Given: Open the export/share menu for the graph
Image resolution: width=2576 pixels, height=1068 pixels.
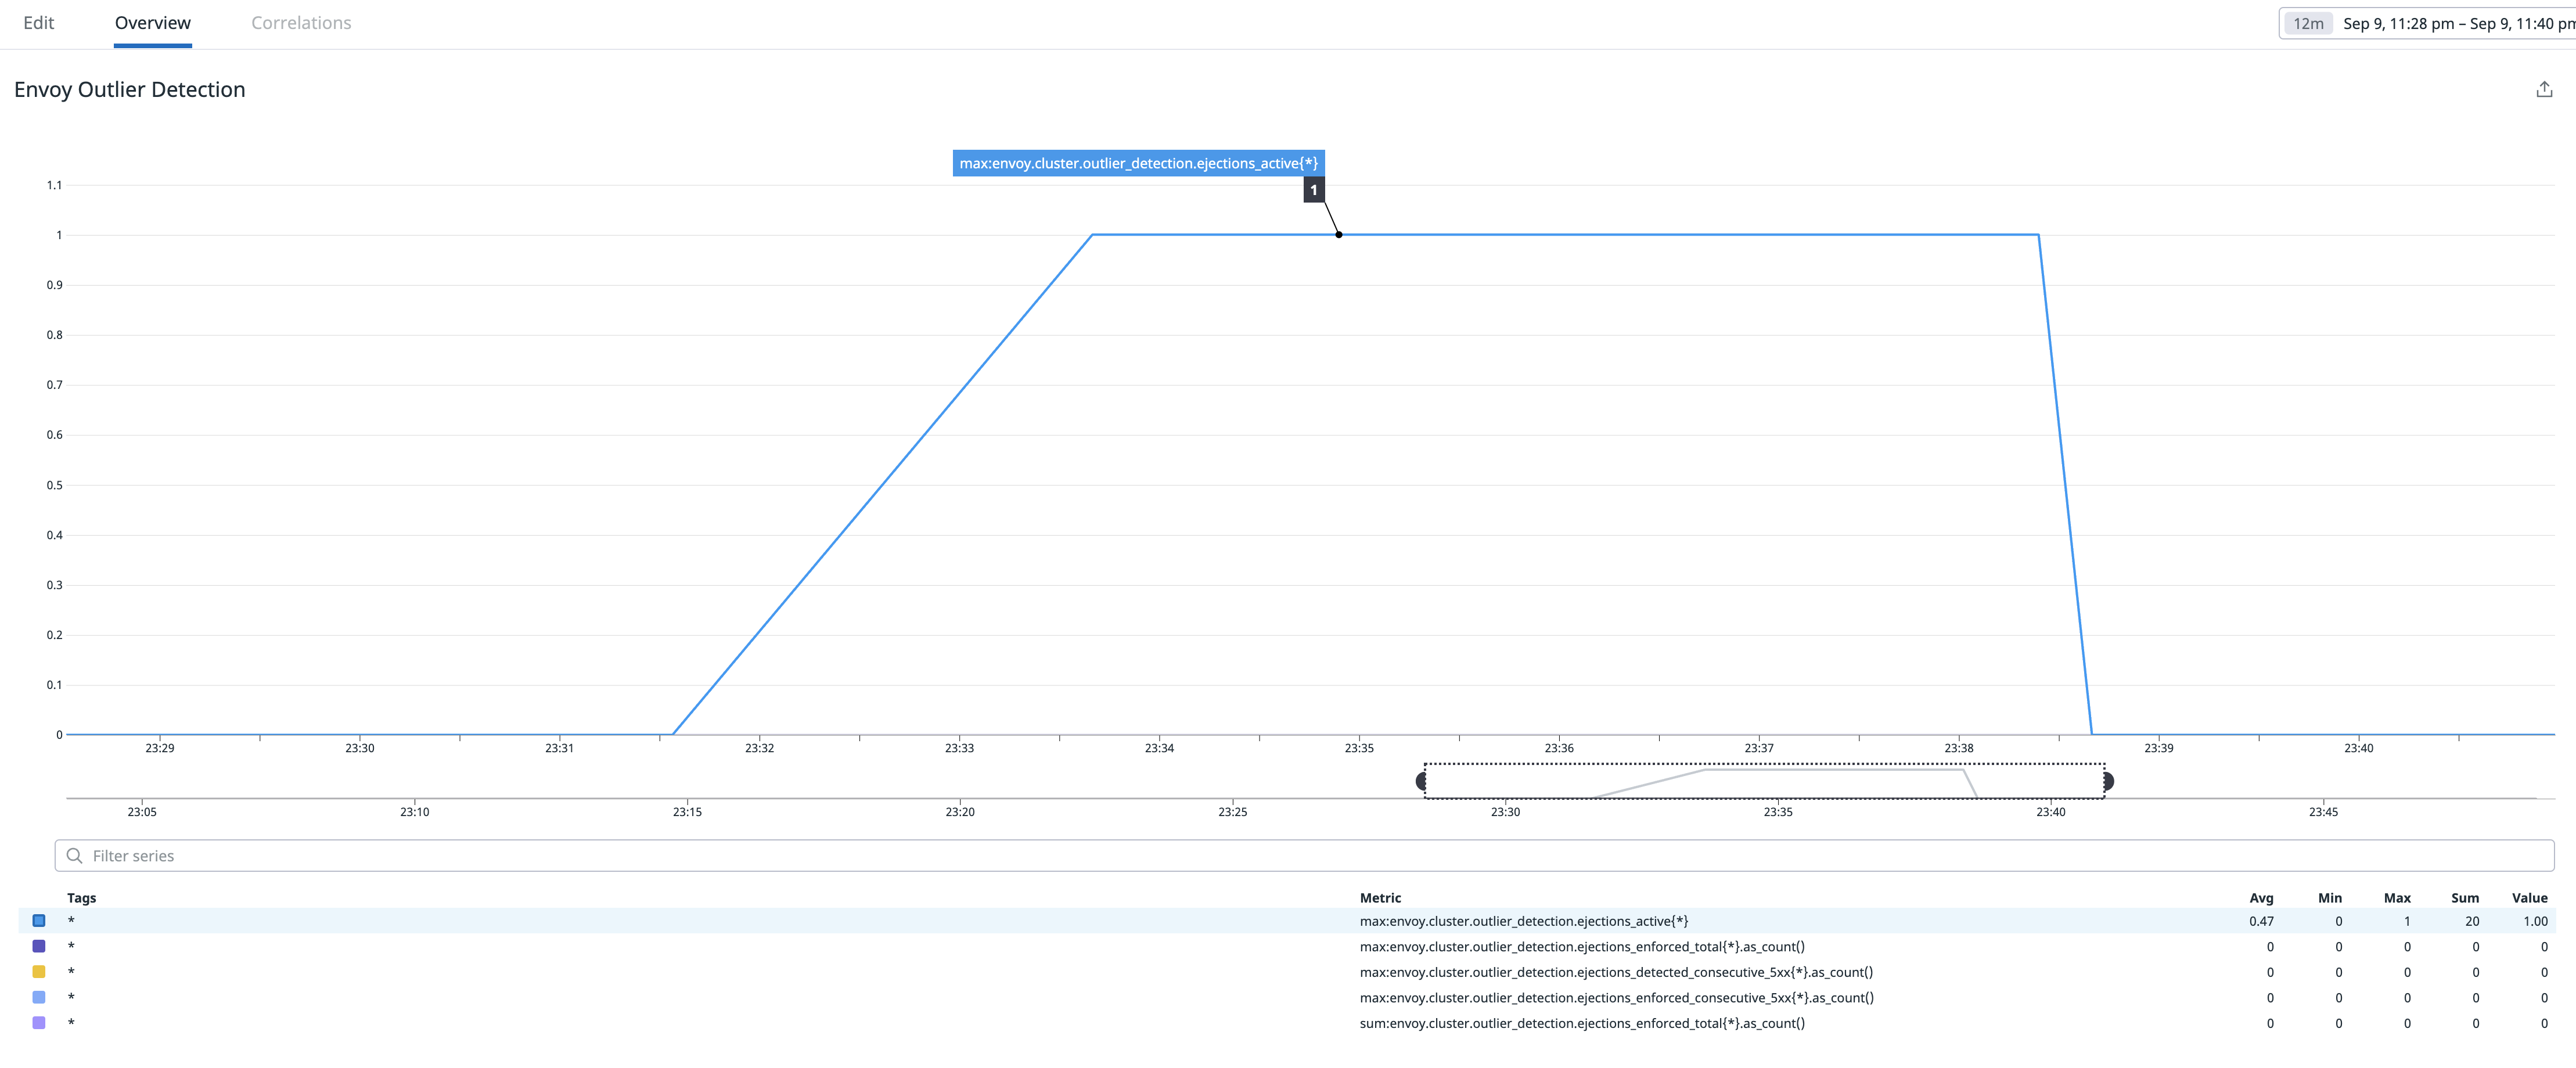Looking at the screenshot, I should coord(2545,89).
